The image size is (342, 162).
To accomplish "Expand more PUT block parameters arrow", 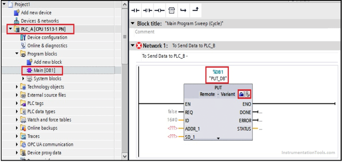I will [x=218, y=138].
